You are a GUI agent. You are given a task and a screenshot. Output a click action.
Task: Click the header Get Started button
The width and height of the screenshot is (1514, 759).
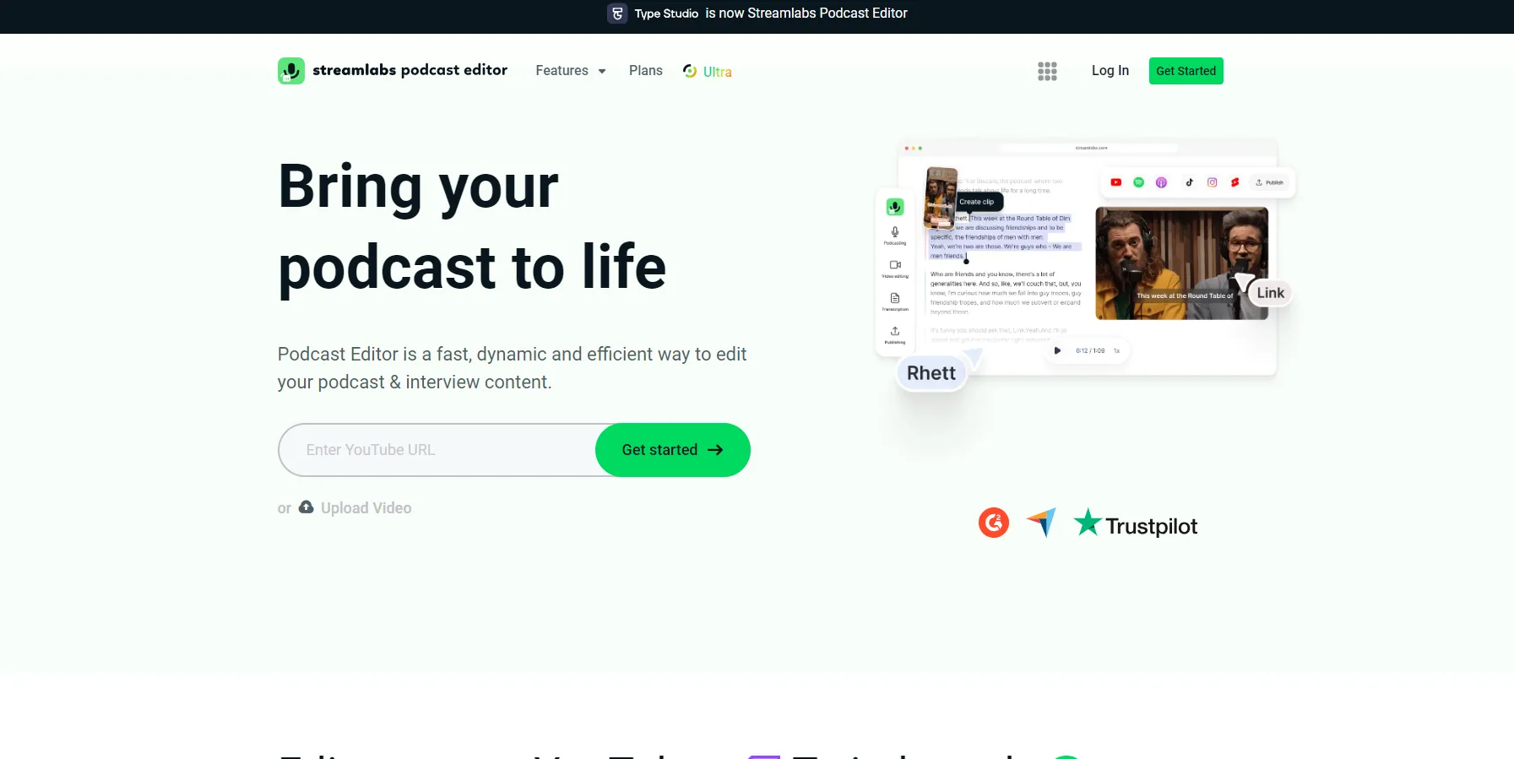(x=1186, y=71)
